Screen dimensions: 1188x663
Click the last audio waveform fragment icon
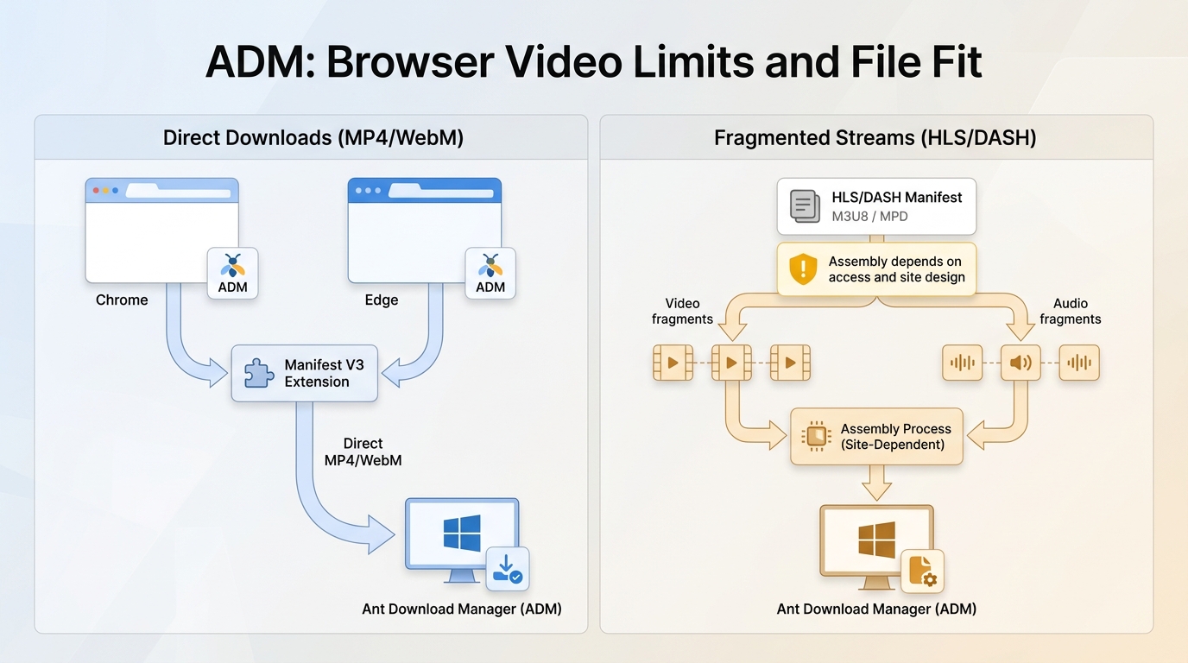tap(1079, 363)
